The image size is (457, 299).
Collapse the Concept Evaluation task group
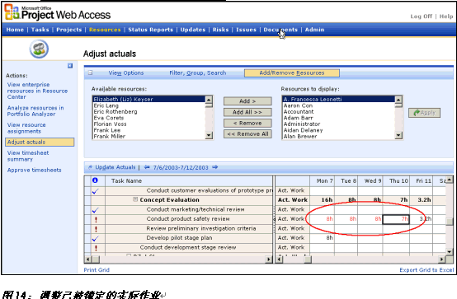[135, 199]
